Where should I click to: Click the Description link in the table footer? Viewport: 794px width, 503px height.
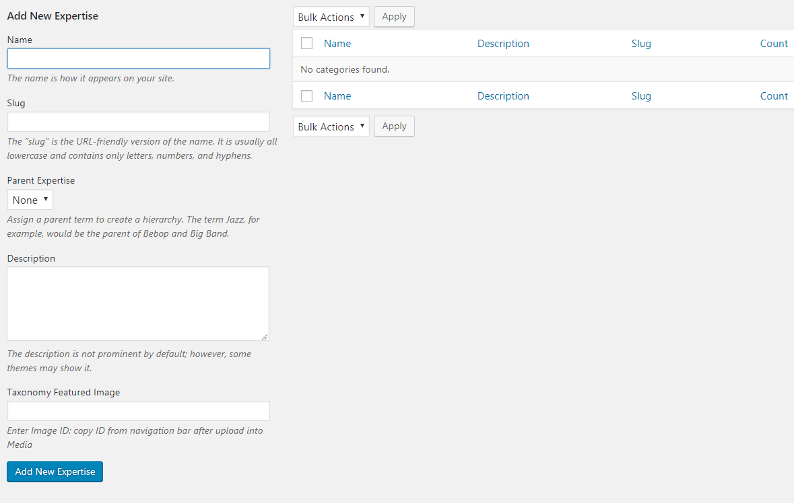click(x=503, y=95)
